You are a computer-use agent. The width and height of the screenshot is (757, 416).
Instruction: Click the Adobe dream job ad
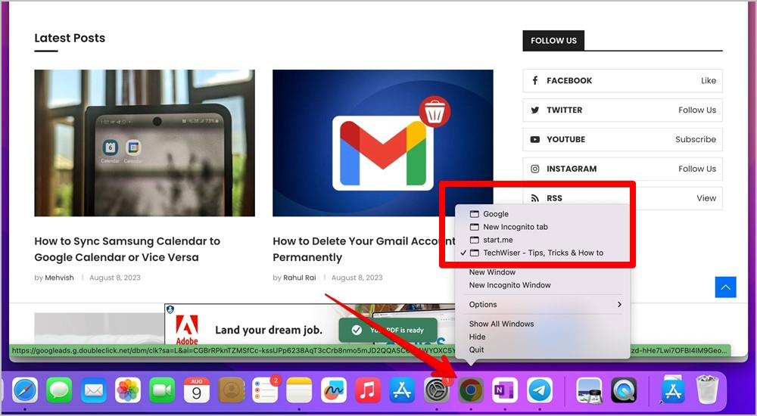(309, 324)
